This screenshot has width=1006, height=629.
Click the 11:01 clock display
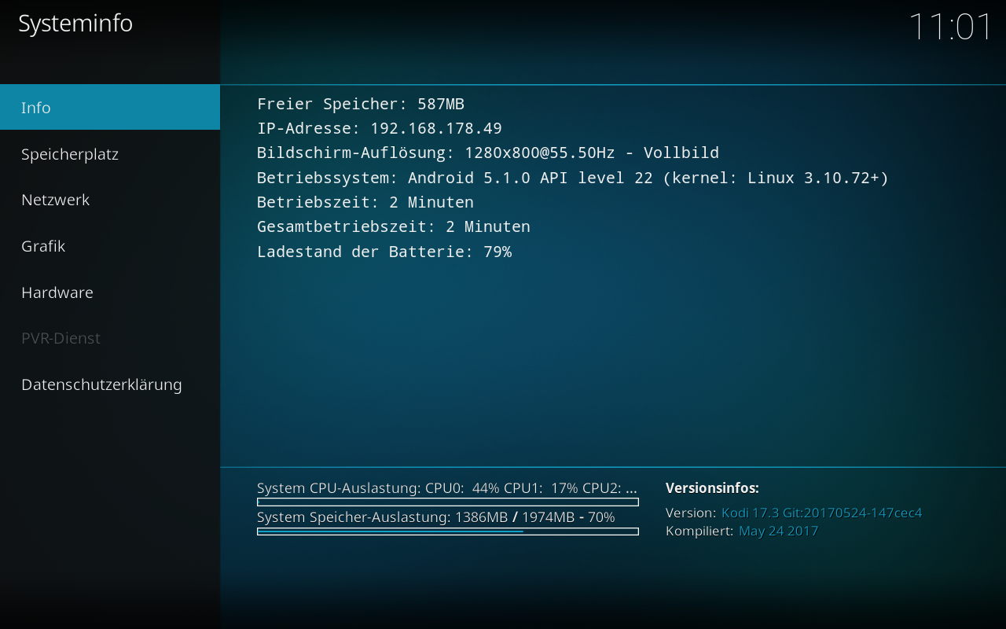[x=951, y=28]
